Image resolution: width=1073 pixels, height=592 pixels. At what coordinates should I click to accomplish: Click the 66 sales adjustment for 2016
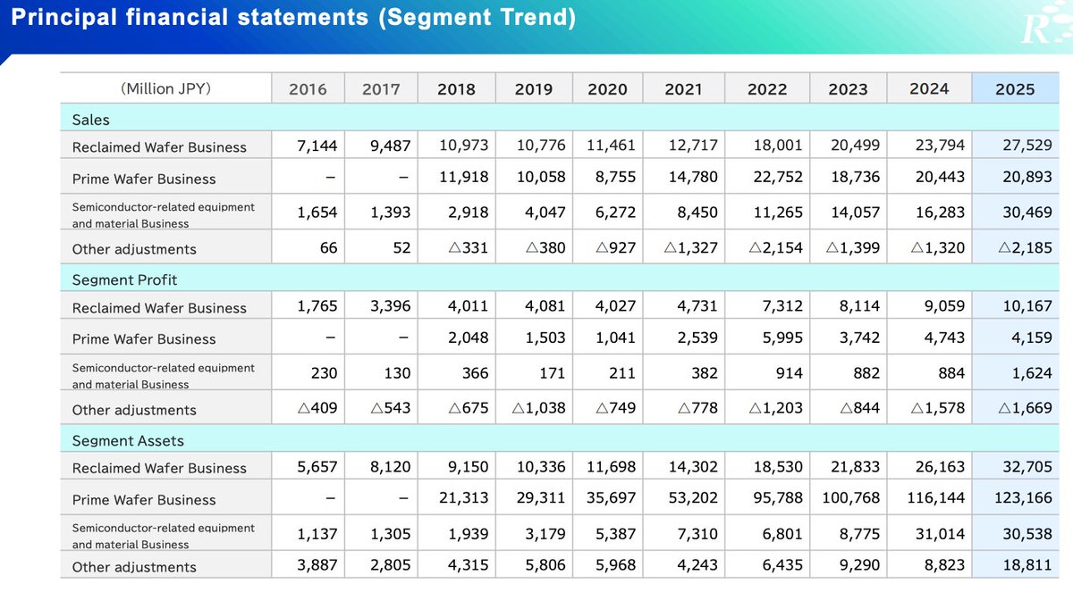pos(329,247)
